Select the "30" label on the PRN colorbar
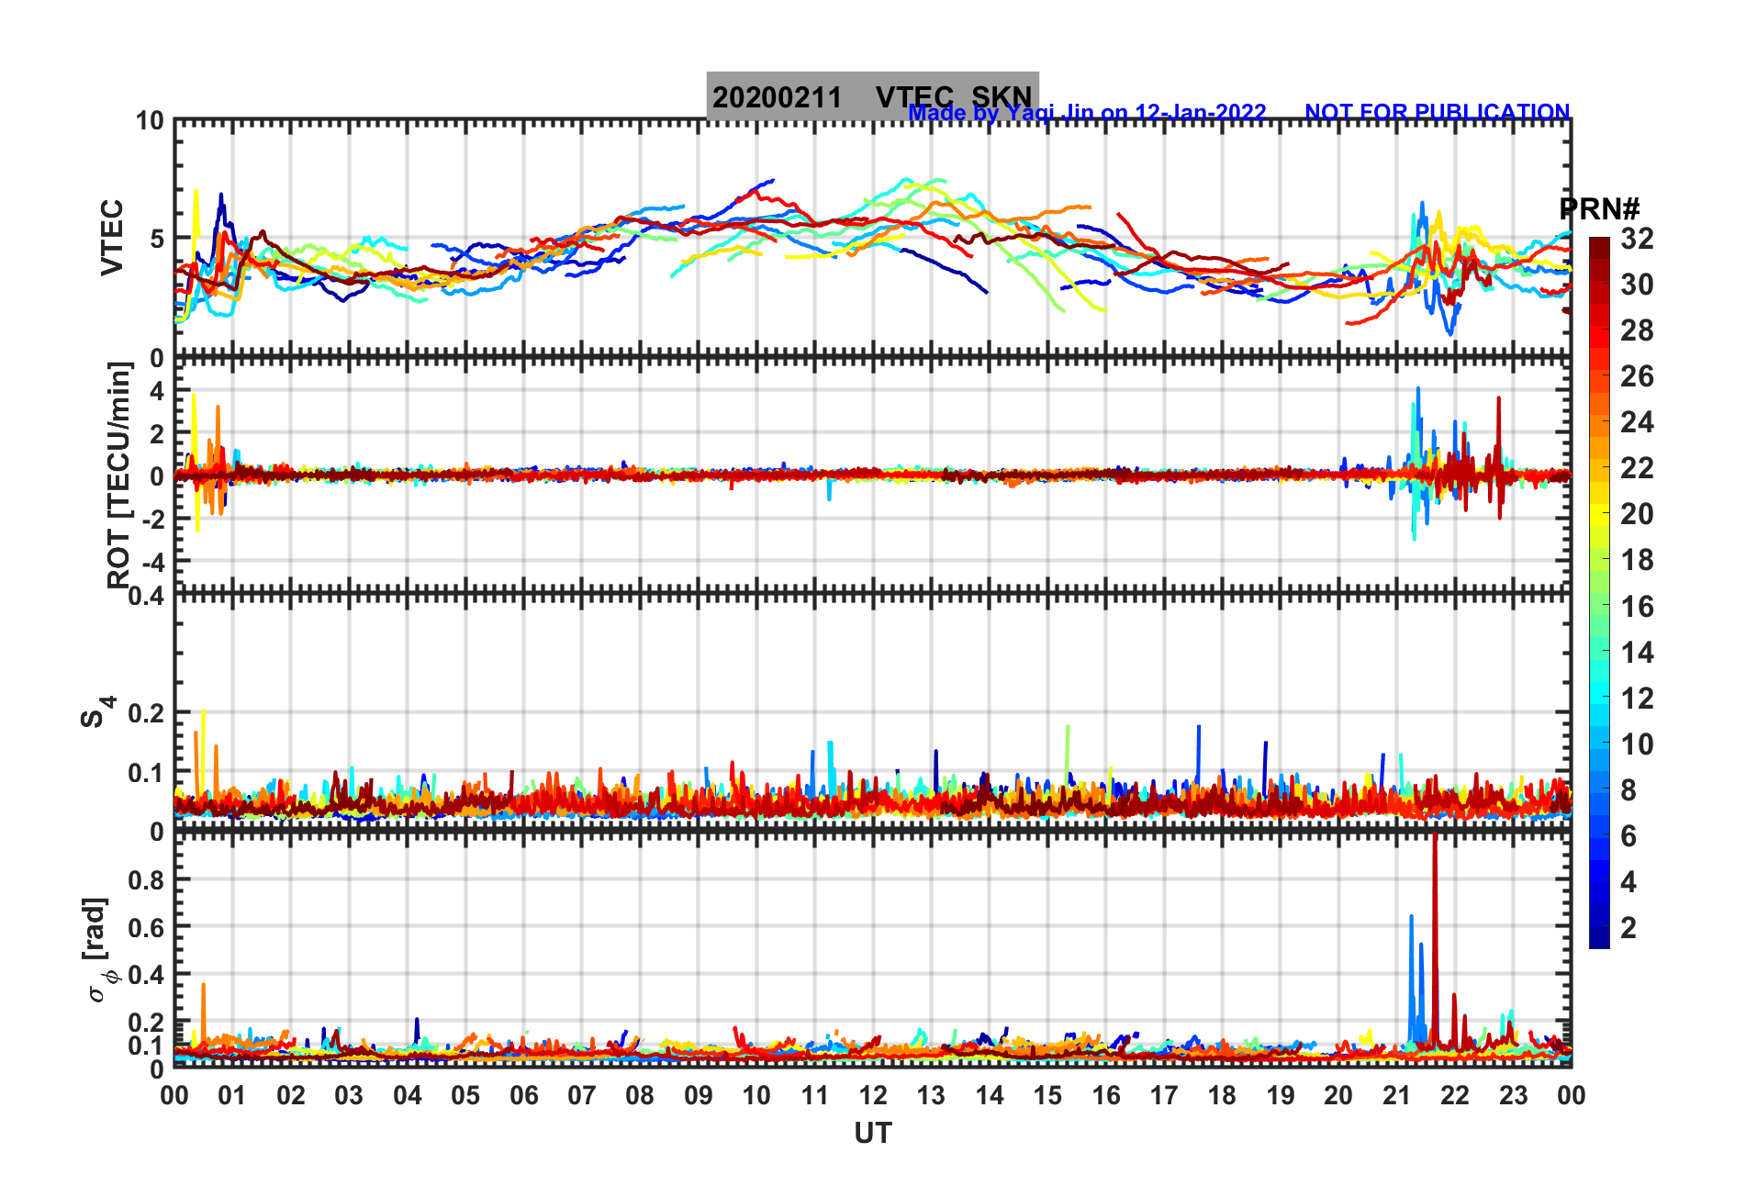Image resolution: width=1746 pixels, height=1186 pixels. click(1637, 285)
